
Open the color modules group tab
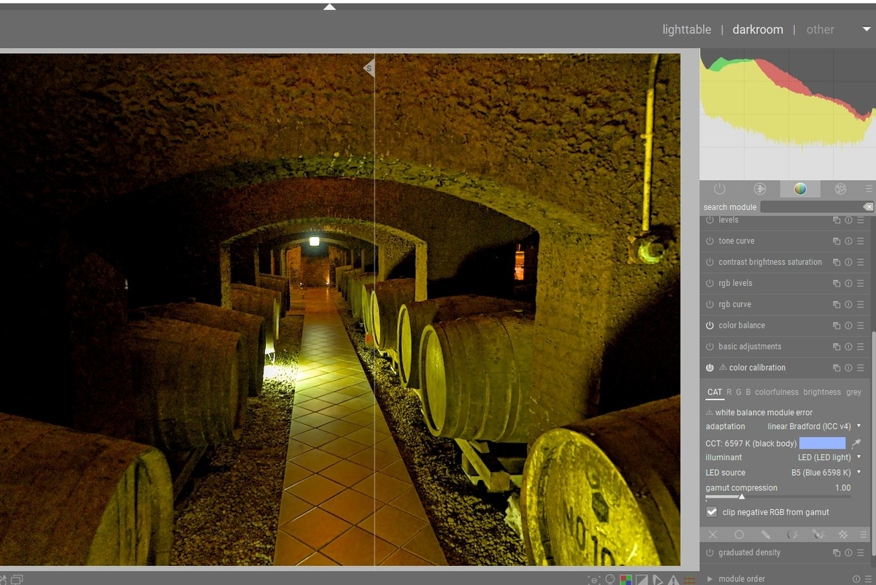(x=800, y=189)
